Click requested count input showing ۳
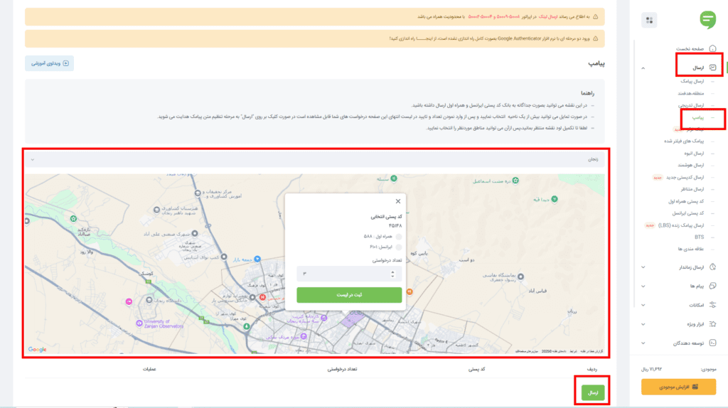Viewport: 728px width, 408px height. pyautogui.click(x=349, y=274)
